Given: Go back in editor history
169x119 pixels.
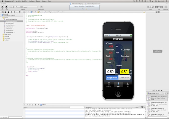Looking at the screenshot, I should click(27, 12).
